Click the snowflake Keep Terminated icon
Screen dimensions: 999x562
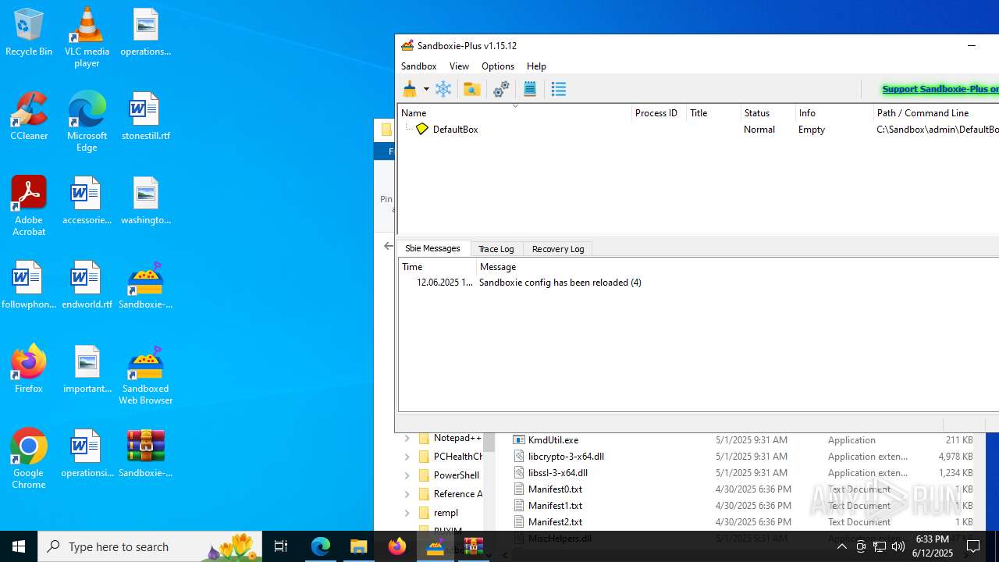[443, 89]
